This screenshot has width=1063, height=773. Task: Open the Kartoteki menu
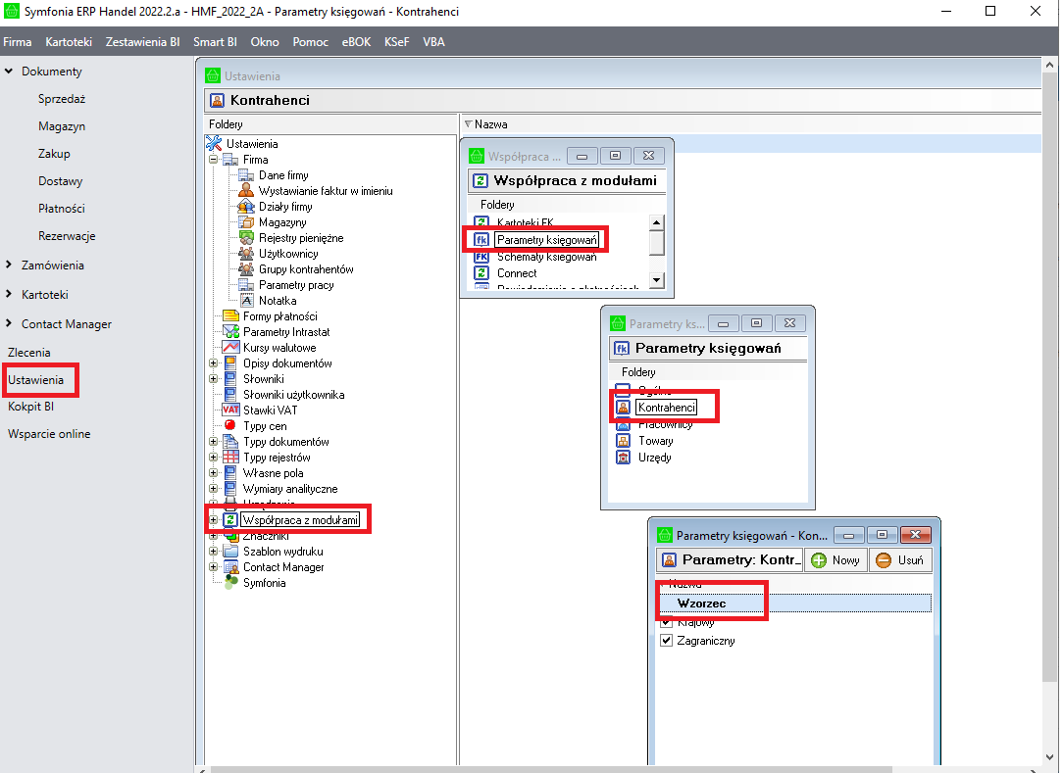point(69,42)
